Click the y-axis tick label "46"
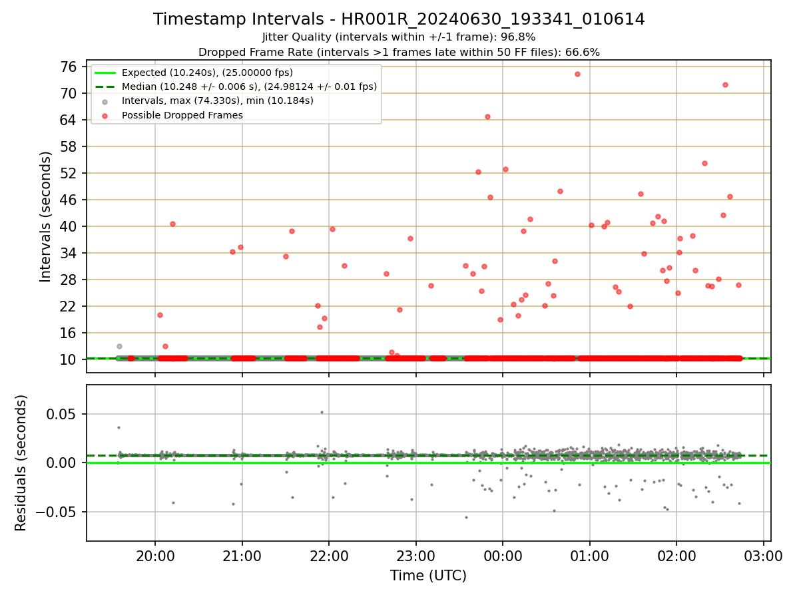 [68, 200]
